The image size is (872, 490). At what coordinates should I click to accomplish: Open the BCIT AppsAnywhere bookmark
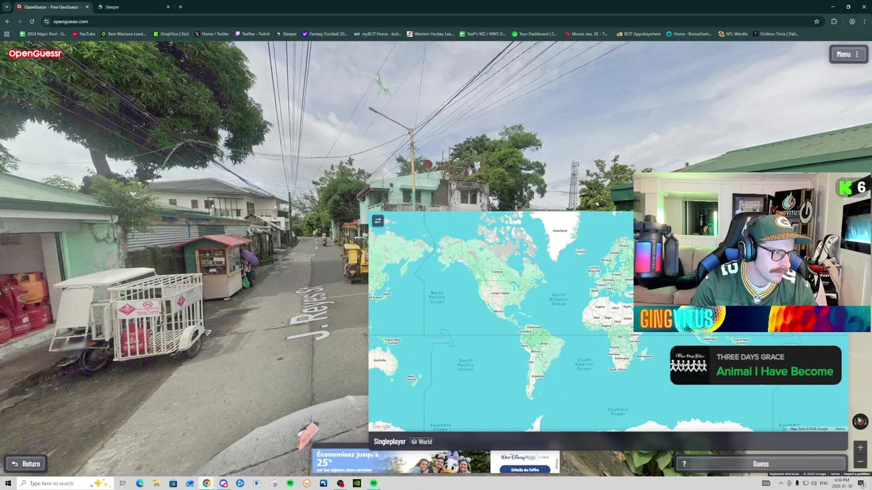point(639,33)
